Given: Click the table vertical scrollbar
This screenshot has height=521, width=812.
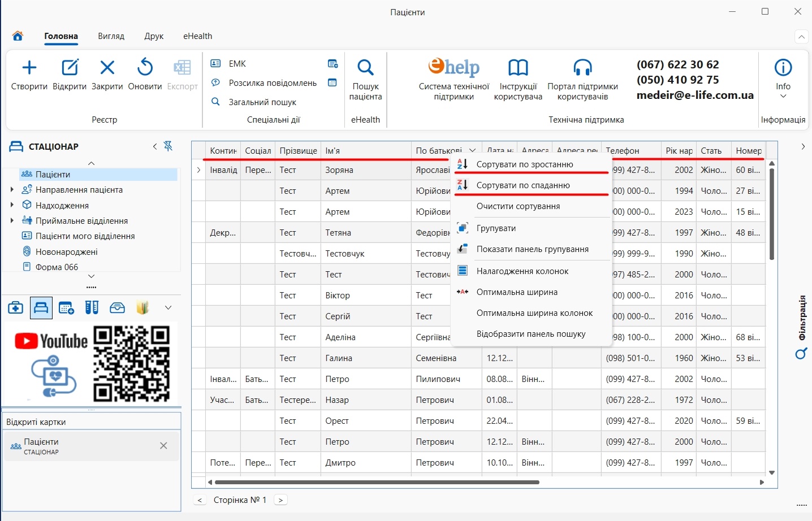Looking at the screenshot, I should 772,214.
